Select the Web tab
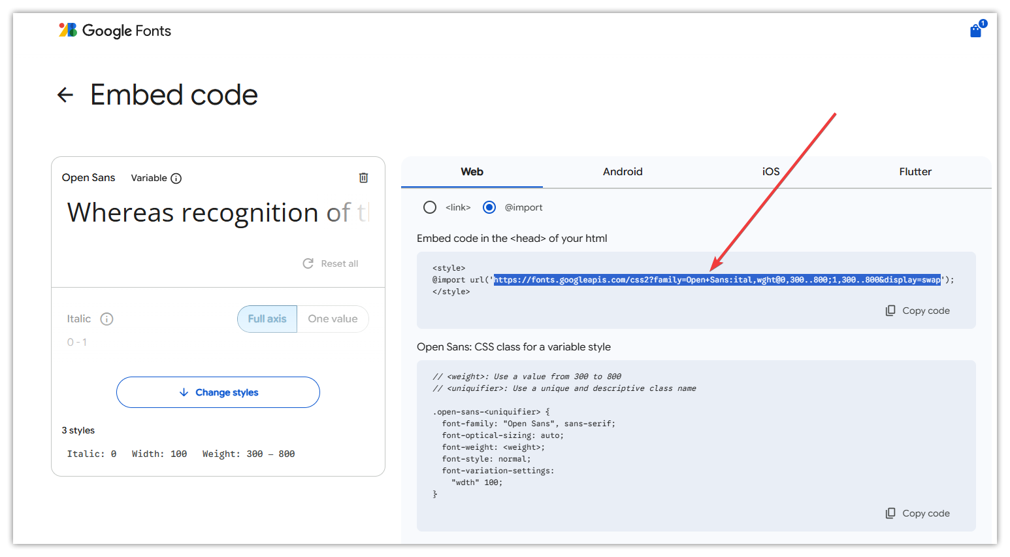The image size is (1010, 557). (472, 172)
